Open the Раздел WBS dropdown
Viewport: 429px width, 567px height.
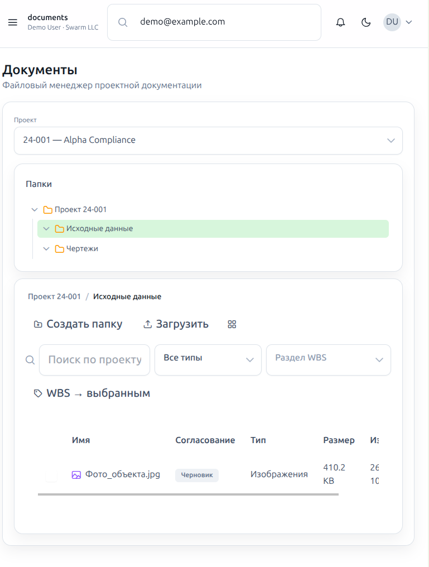pyautogui.click(x=328, y=360)
